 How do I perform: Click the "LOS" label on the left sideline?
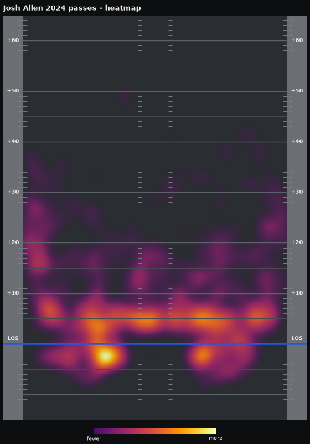[x=13, y=338]
